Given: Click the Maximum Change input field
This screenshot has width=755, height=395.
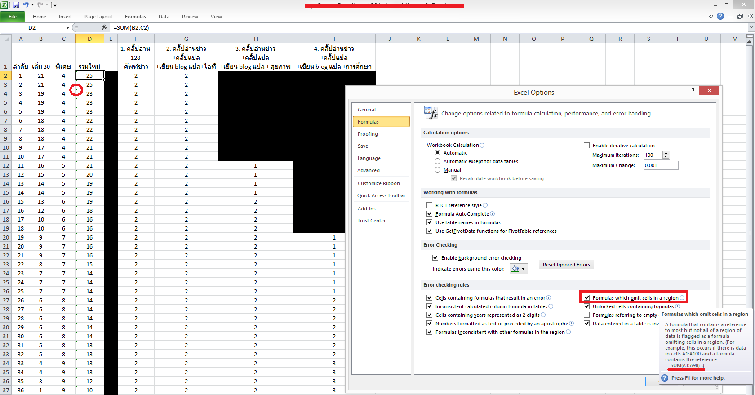Looking at the screenshot, I should tap(660, 165).
